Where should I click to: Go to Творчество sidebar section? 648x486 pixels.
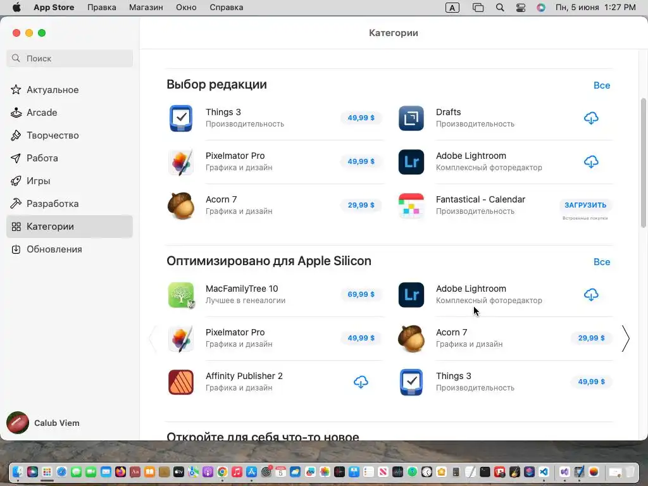click(70, 135)
